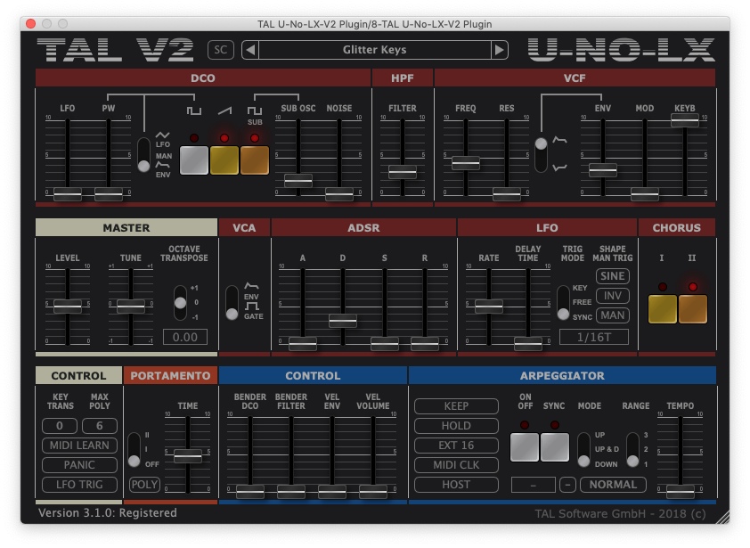This screenshot has width=750, height=548.
Task: Click the LFO MAN trigger button
Action: [613, 315]
